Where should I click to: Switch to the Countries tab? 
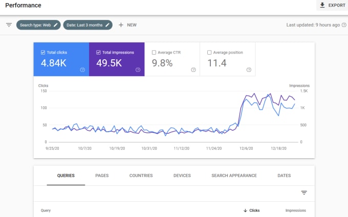pos(141,176)
